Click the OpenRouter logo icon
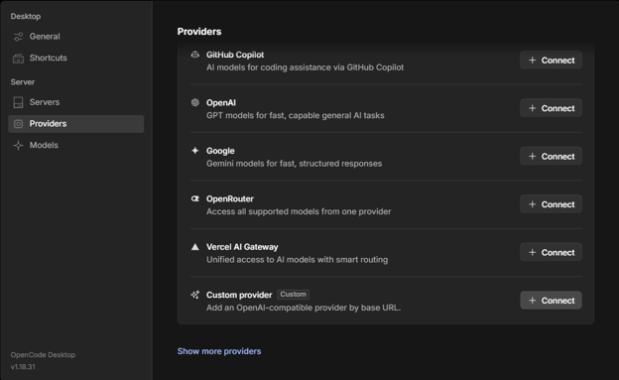 click(195, 198)
